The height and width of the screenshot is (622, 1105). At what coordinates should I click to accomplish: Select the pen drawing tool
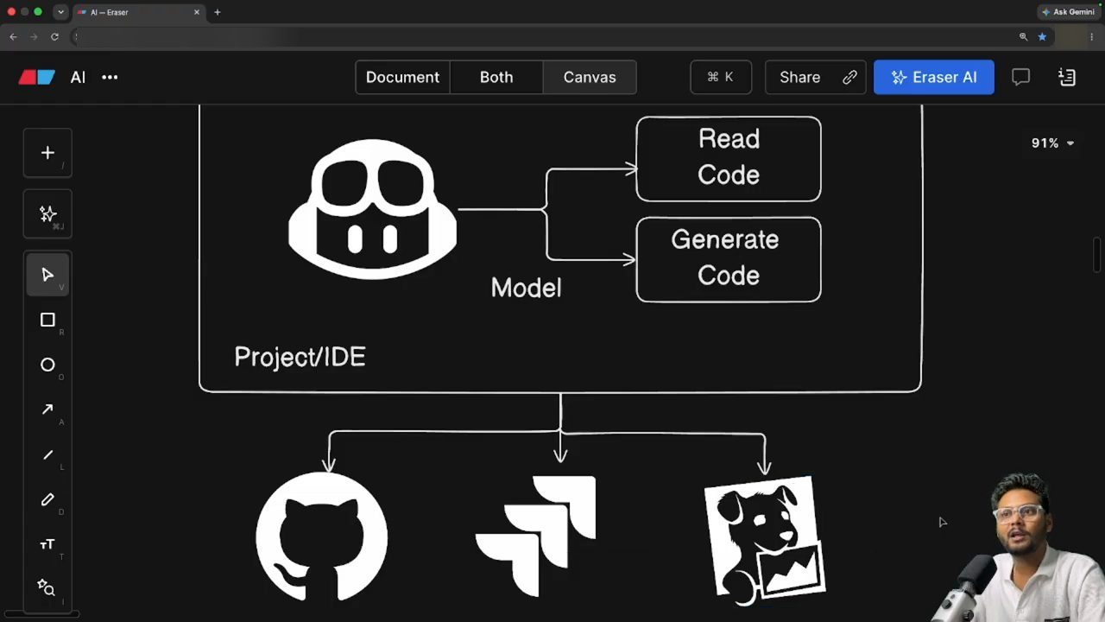[x=47, y=499]
